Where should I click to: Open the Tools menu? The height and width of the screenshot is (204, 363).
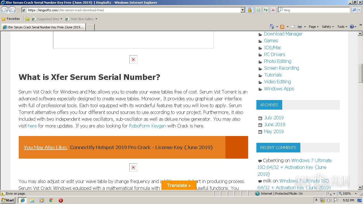click(x=342, y=27)
